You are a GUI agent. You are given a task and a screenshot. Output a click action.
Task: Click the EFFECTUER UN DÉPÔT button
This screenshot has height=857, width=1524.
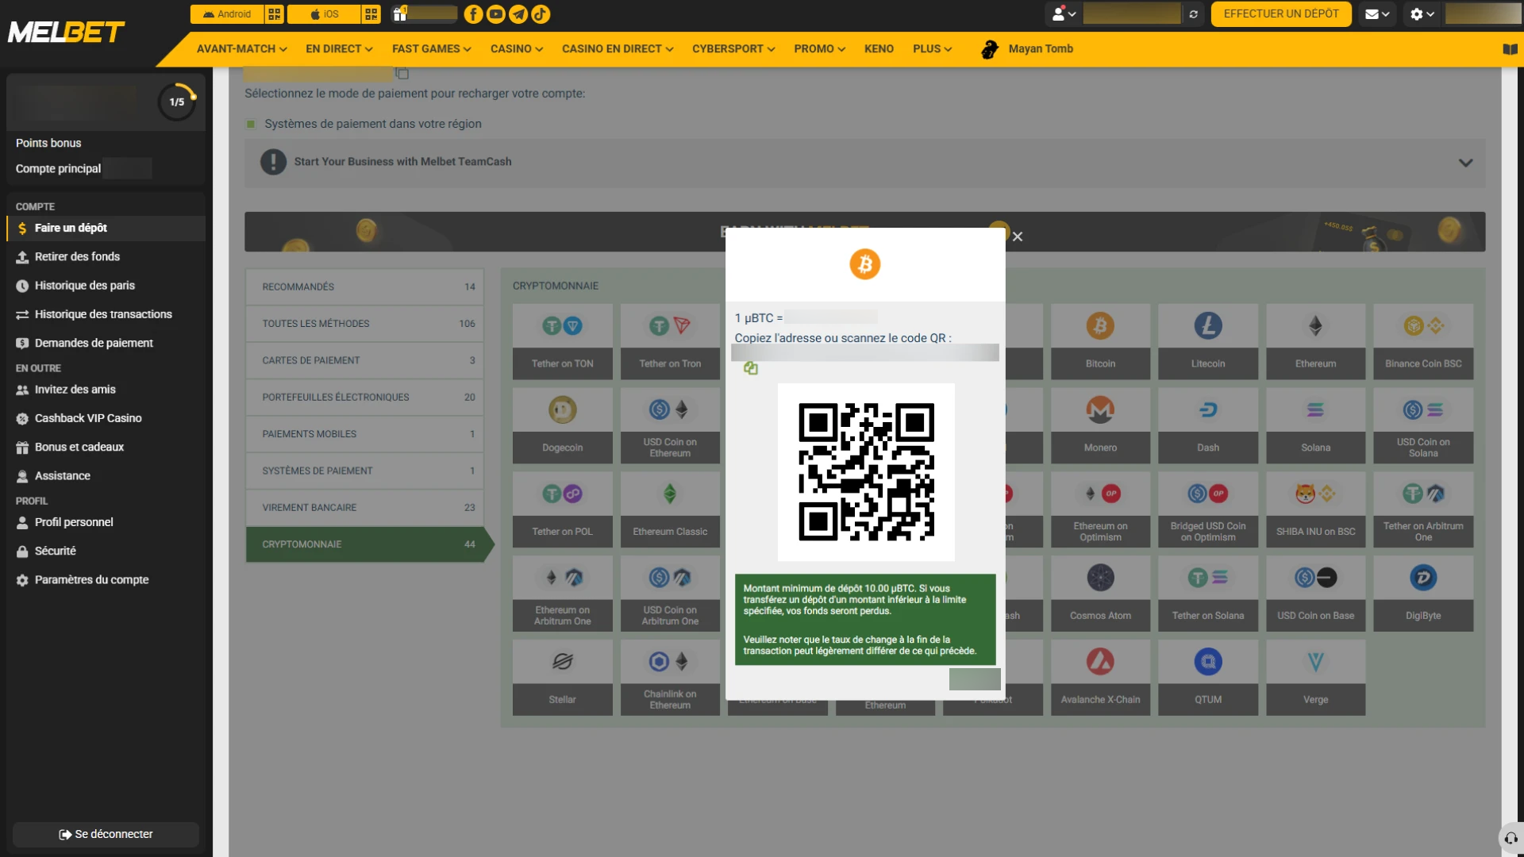[1281, 14]
